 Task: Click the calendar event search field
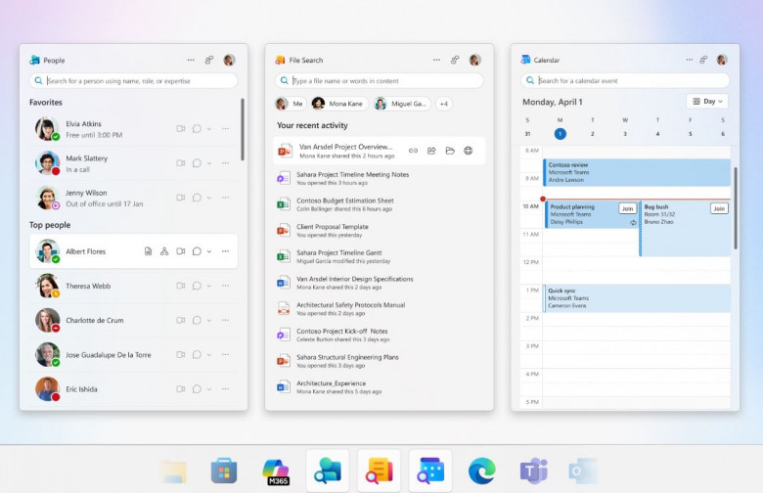click(x=625, y=81)
